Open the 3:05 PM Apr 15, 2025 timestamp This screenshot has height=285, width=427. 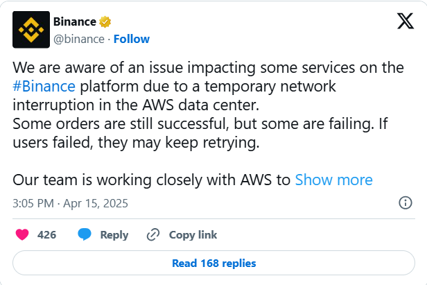coord(70,204)
